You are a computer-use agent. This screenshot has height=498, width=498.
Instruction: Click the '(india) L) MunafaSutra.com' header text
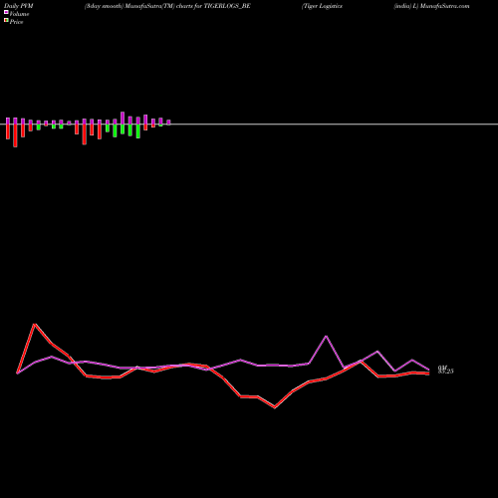point(431,6)
